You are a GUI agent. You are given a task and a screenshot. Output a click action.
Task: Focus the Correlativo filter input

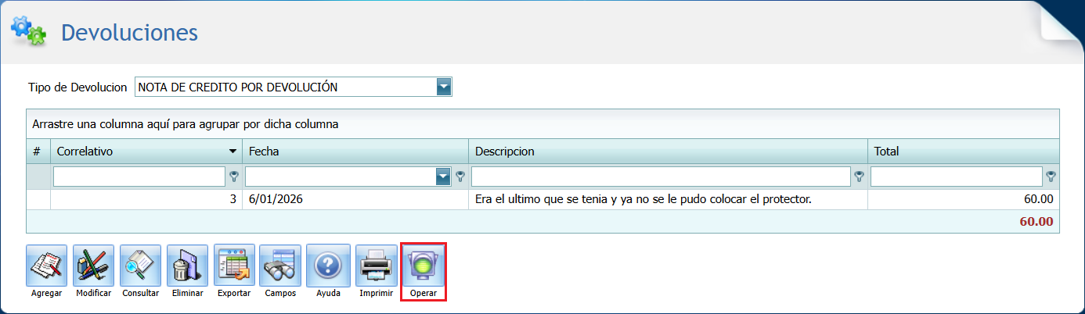point(139,177)
